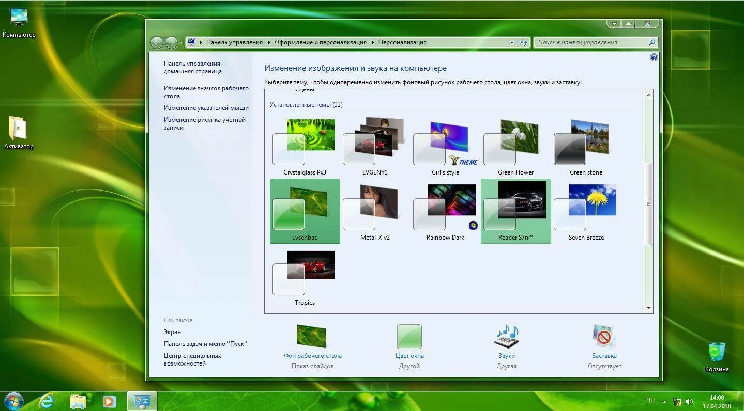
Task: Select the Green stone theme
Action: pyautogui.click(x=586, y=146)
